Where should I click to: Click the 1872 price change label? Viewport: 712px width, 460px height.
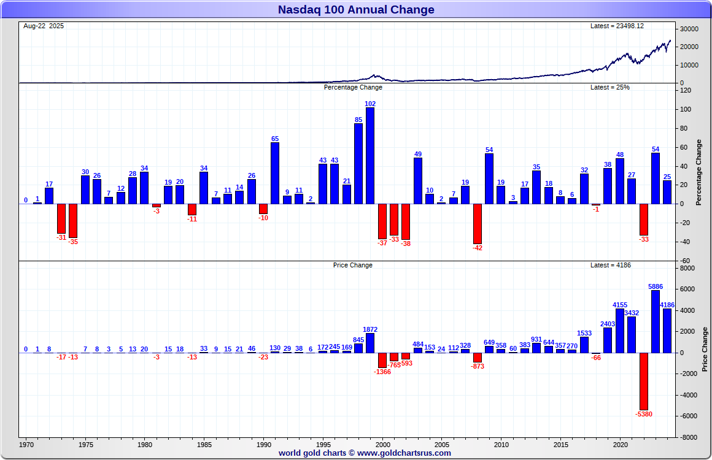click(x=370, y=330)
